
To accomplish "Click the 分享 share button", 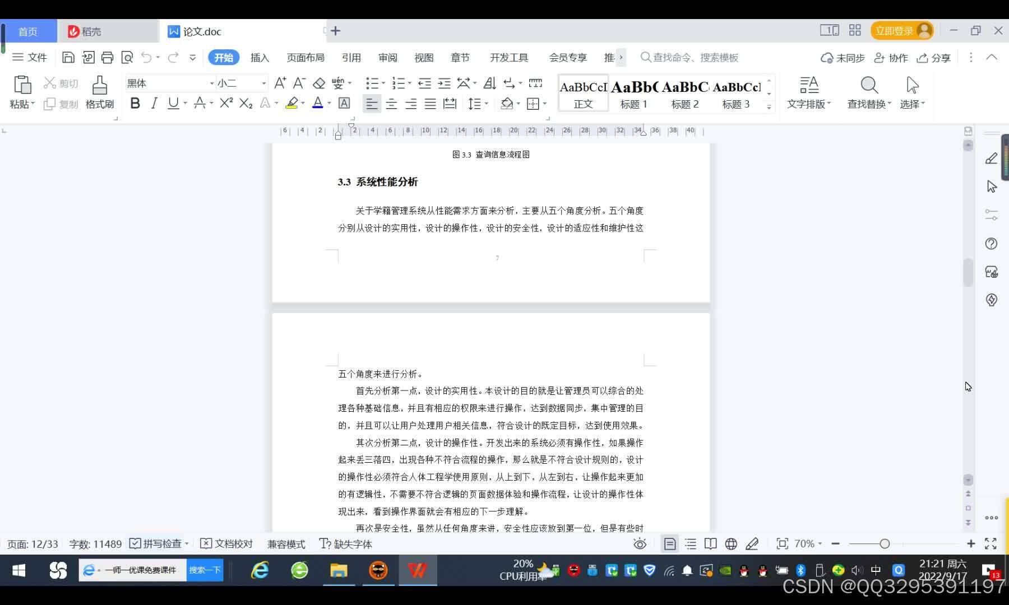I will pos(933,58).
